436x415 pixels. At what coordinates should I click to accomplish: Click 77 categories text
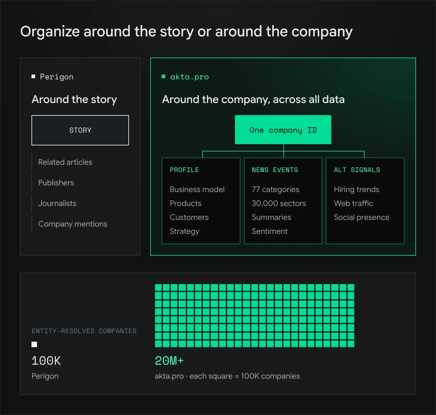276,190
